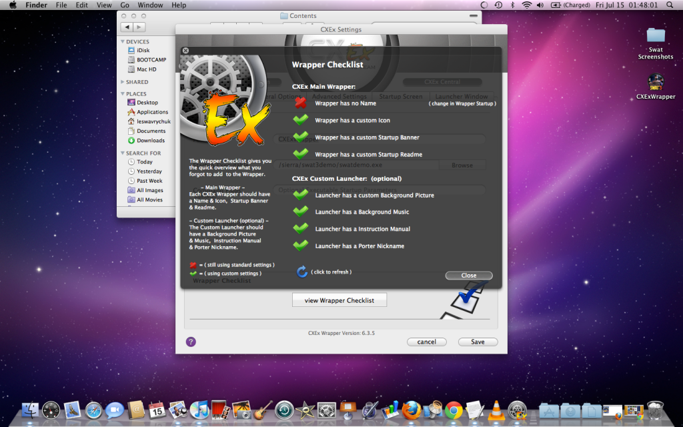Viewport: 683px width, 427px height.
Task: Open the Help menu
Action: click(179, 5)
